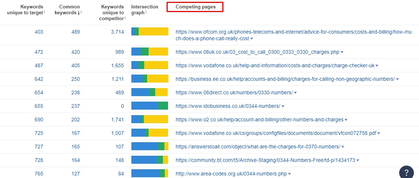Open info icon next to Keywords unique to target
Viewport: 419px width, 178px height.
44,12
